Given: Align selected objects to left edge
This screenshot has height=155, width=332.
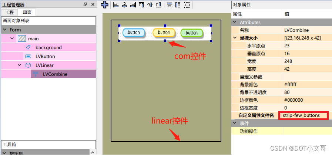Looking at the screenshot, I should 115,5.
